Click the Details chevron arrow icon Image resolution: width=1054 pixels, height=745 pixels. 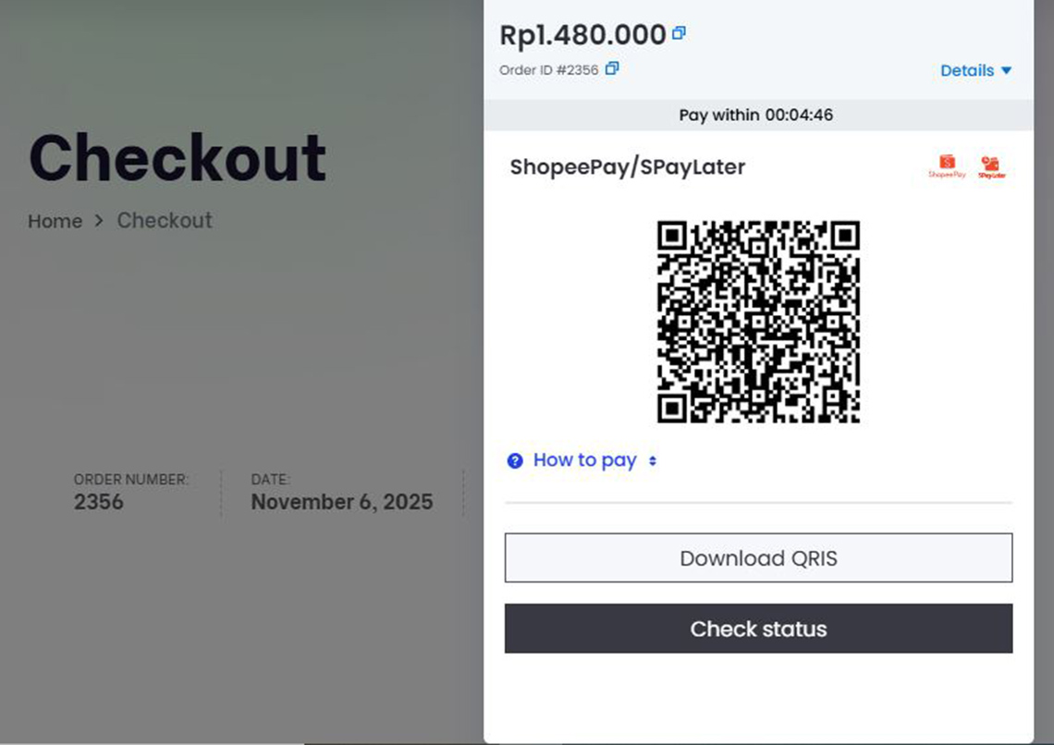coord(1007,70)
